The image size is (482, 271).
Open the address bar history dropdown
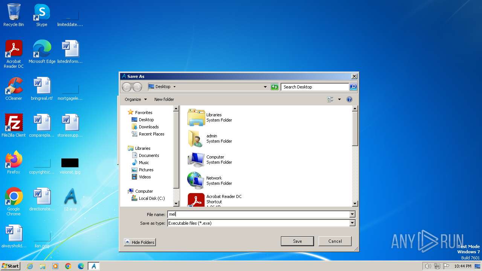pyautogui.click(x=265, y=87)
